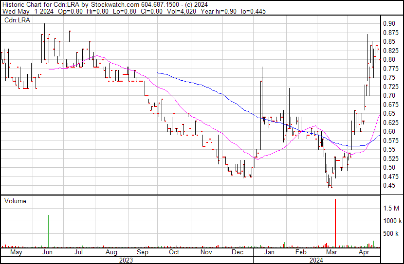This screenshot has height=264, width=404.
Task: Select the 0.60 price axis label
Action: click(x=389, y=131)
